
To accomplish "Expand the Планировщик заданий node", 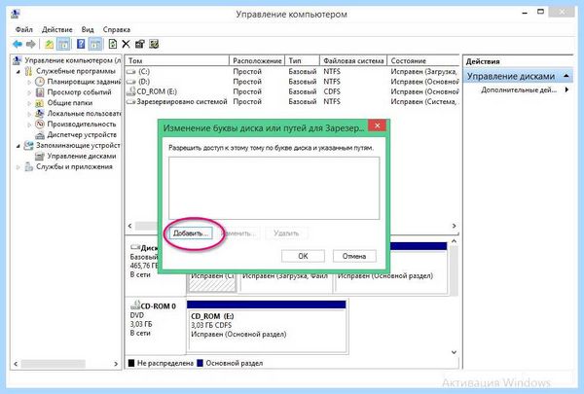I will (29, 82).
